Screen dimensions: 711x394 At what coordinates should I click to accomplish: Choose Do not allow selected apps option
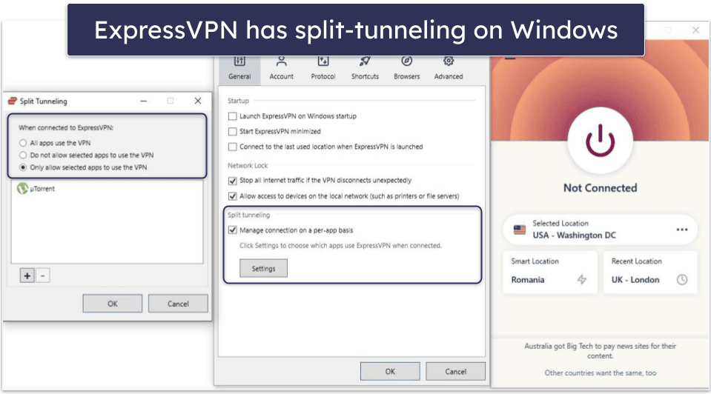[23, 156]
